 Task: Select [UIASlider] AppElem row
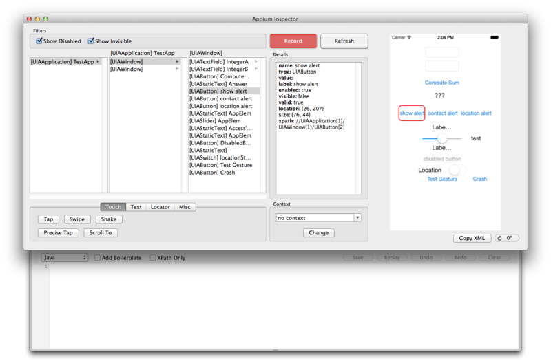(225, 121)
